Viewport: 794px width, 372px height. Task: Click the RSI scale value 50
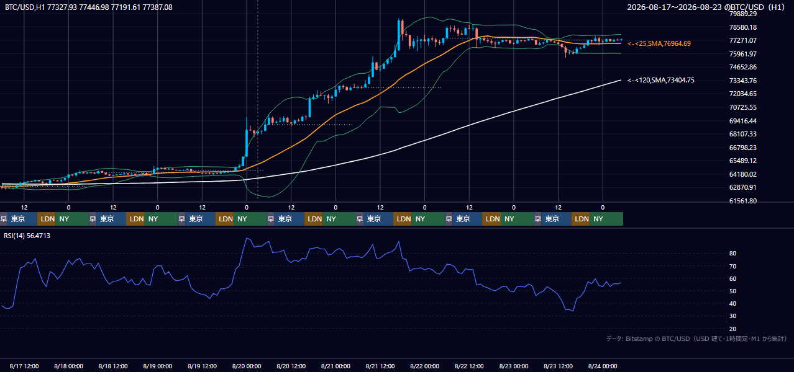[732, 291]
